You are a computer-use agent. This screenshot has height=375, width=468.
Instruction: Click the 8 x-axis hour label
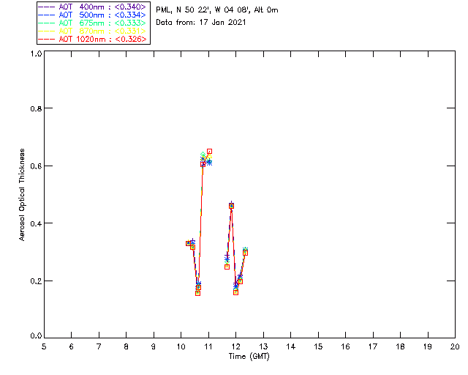coord(127,346)
